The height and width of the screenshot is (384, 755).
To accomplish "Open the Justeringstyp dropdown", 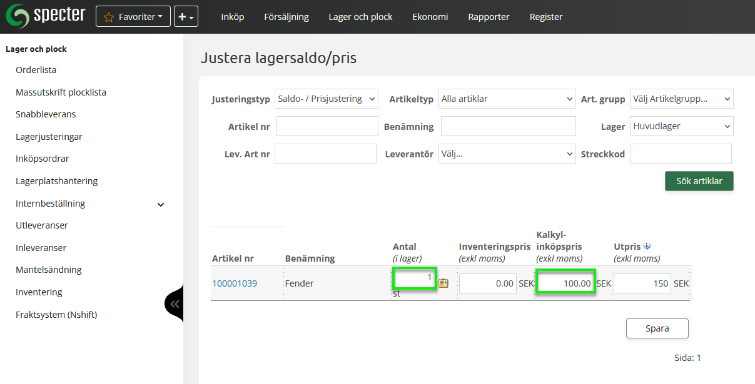I will point(327,99).
